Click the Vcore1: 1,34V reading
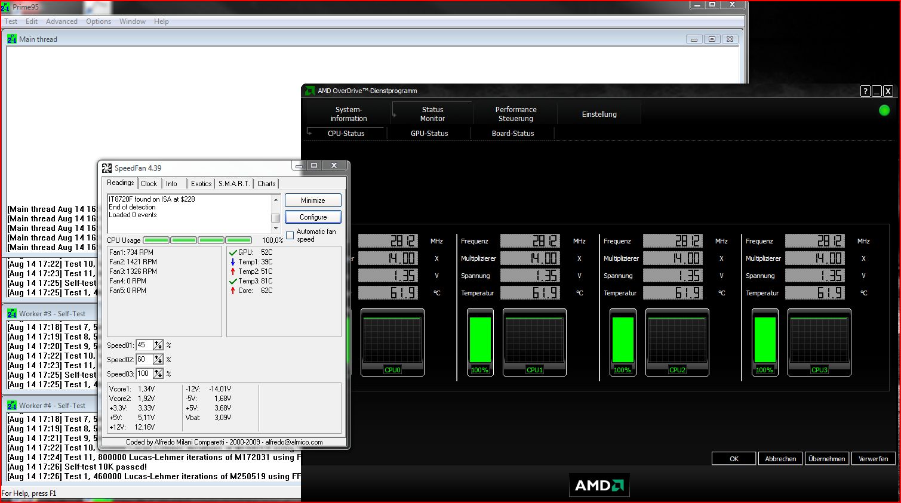The width and height of the screenshot is (901, 503). [x=132, y=389]
